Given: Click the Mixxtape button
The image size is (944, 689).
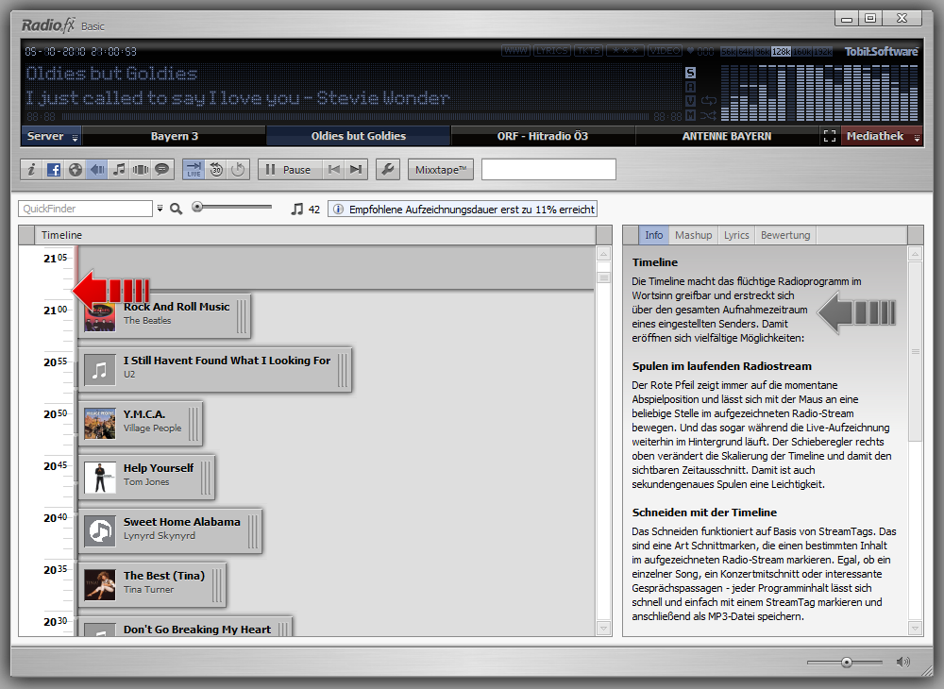Looking at the screenshot, I should pos(440,170).
